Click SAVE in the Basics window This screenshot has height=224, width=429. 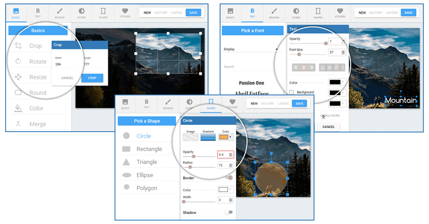pyautogui.click(x=193, y=12)
